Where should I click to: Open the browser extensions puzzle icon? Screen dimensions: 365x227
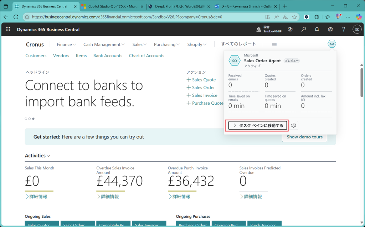317,17
